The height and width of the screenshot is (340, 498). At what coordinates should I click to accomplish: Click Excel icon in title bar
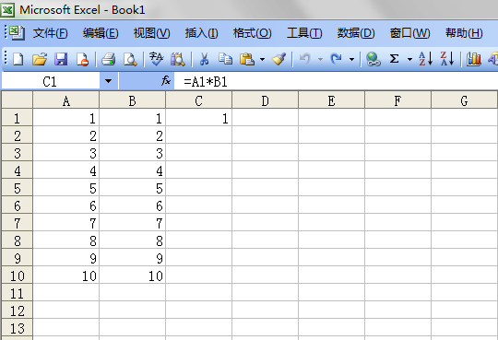pyautogui.click(x=7, y=10)
